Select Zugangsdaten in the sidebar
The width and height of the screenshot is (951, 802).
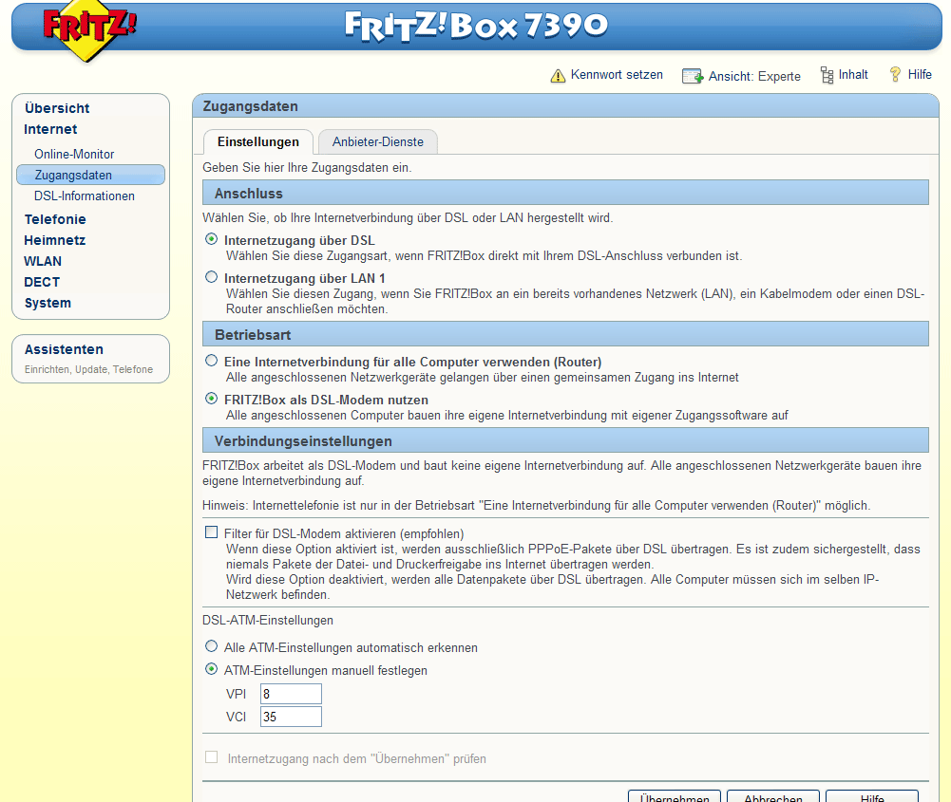[x=90, y=175]
